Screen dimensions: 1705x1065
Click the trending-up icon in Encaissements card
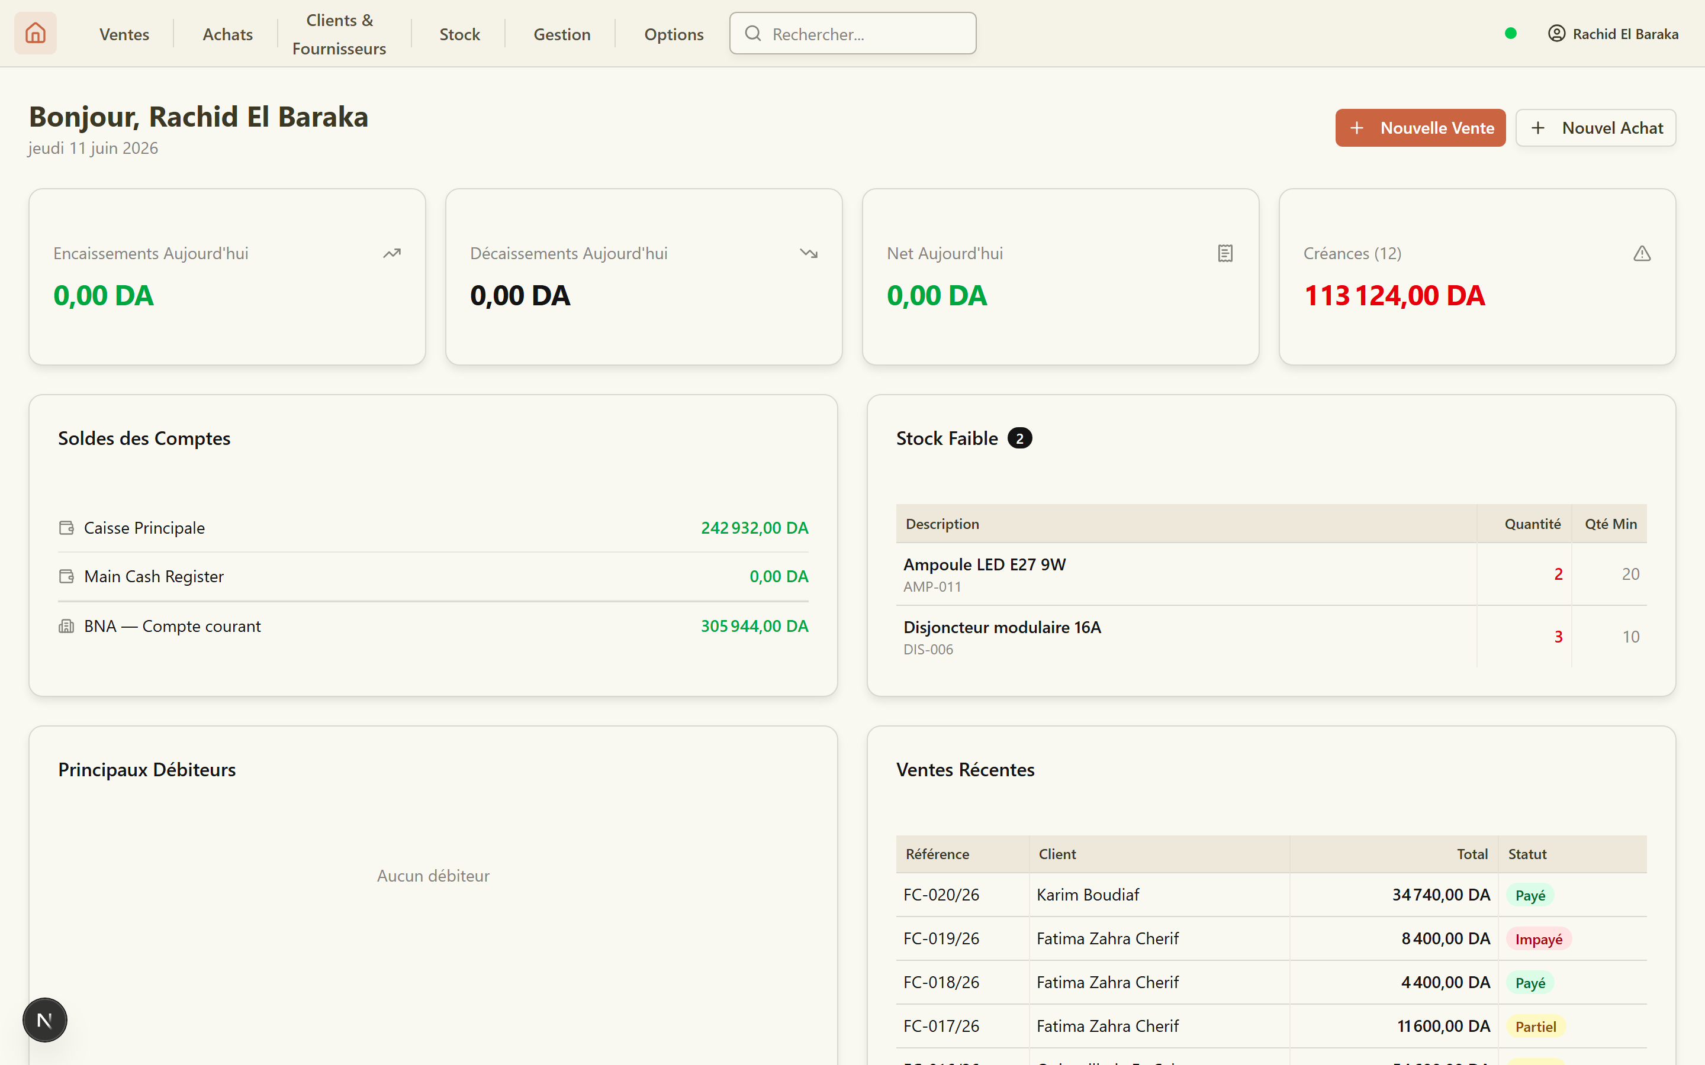(392, 254)
